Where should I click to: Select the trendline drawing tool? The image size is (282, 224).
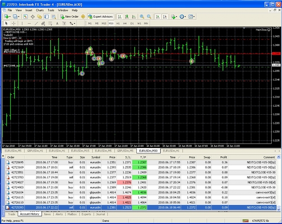(36, 23)
